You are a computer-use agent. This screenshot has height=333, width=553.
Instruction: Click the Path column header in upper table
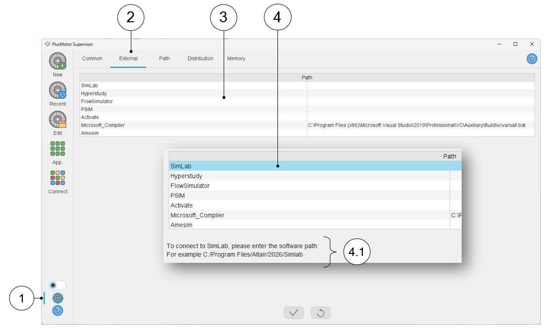307,77
